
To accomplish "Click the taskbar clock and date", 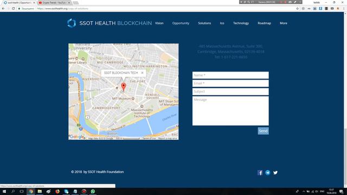I will [331, 191].
